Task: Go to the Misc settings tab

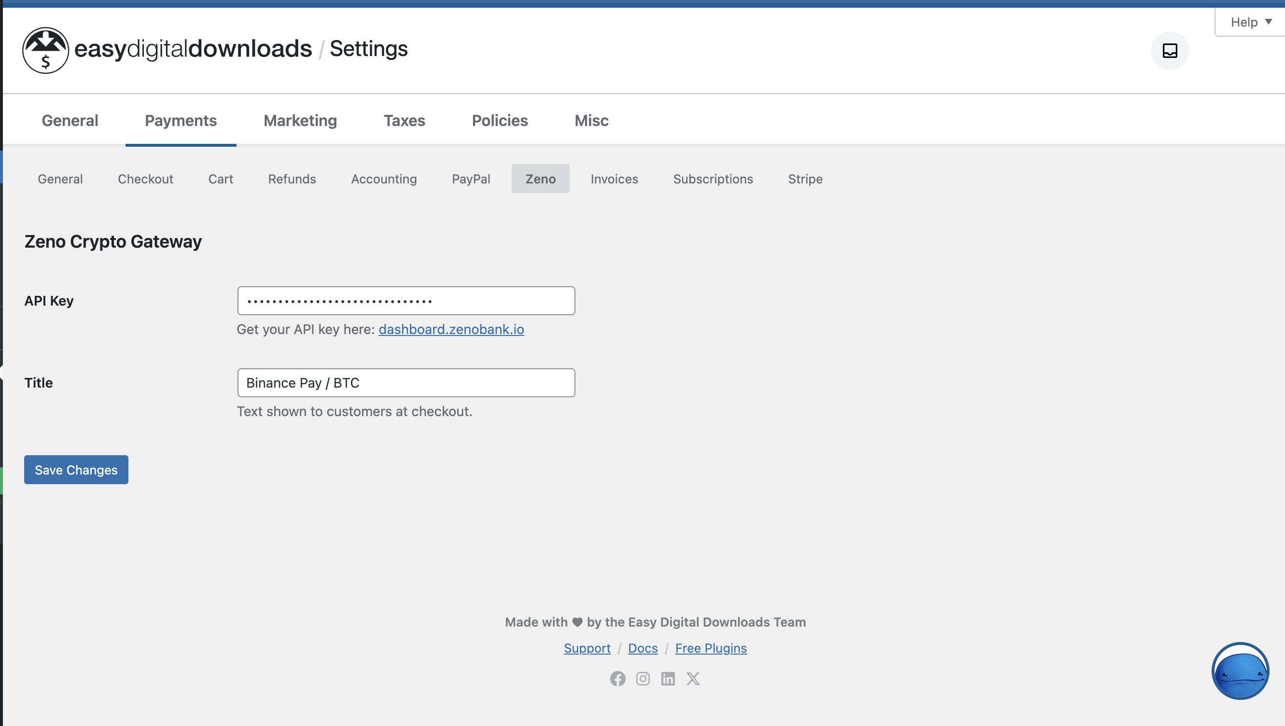Action: click(591, 120)
